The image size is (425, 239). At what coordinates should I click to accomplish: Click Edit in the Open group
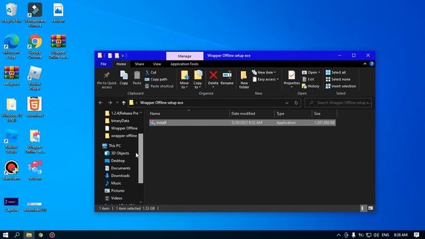click(308, 80)
